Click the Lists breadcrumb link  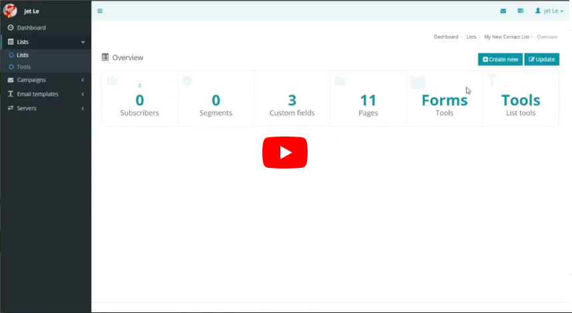click(x=471, y=37)
